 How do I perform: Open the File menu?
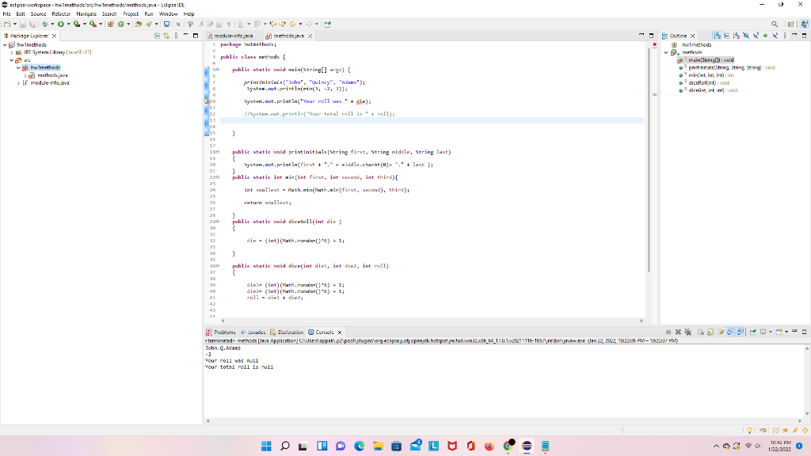(x=6, y=14)
